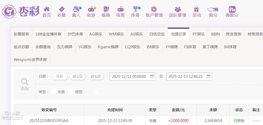
Task: Click the 活动 gift box icon
Action: coord(196,9)
